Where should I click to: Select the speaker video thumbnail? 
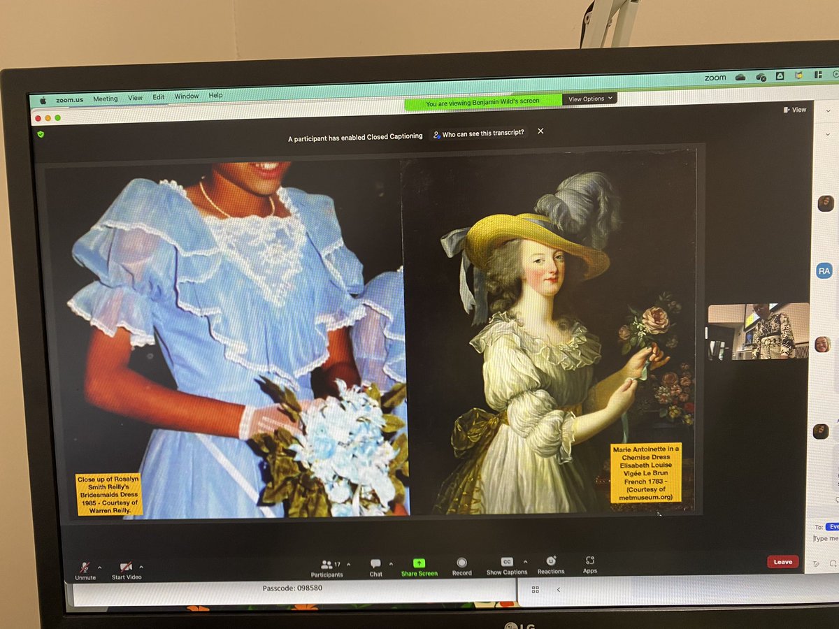[x=758, y=332]
